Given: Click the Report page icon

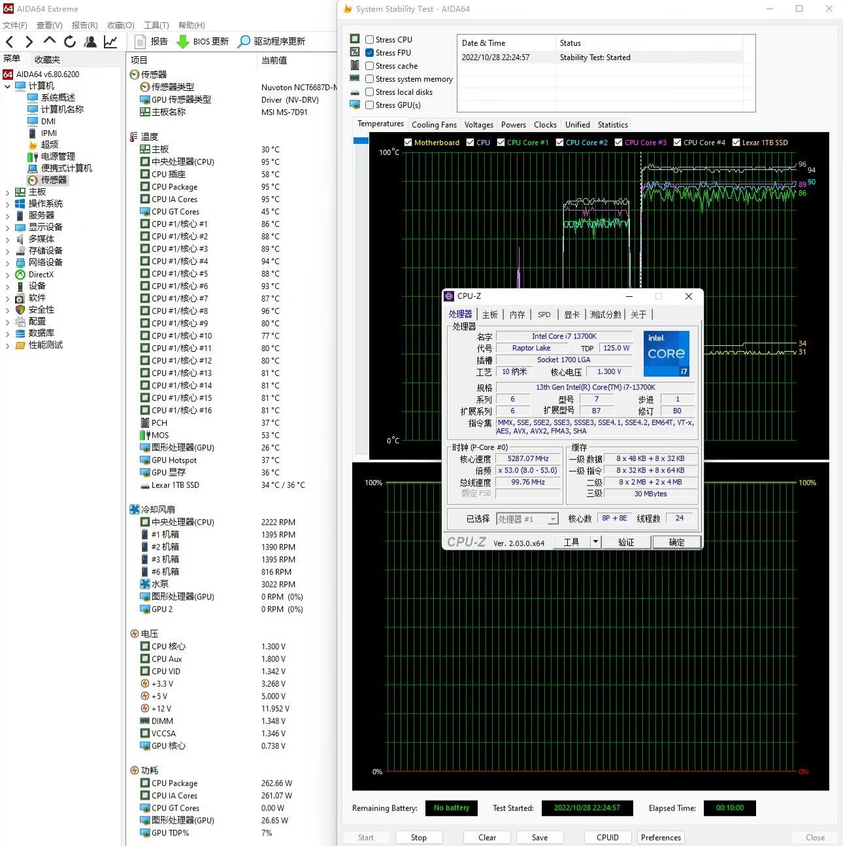Looking at the screenshot, I should coord(140,42).
